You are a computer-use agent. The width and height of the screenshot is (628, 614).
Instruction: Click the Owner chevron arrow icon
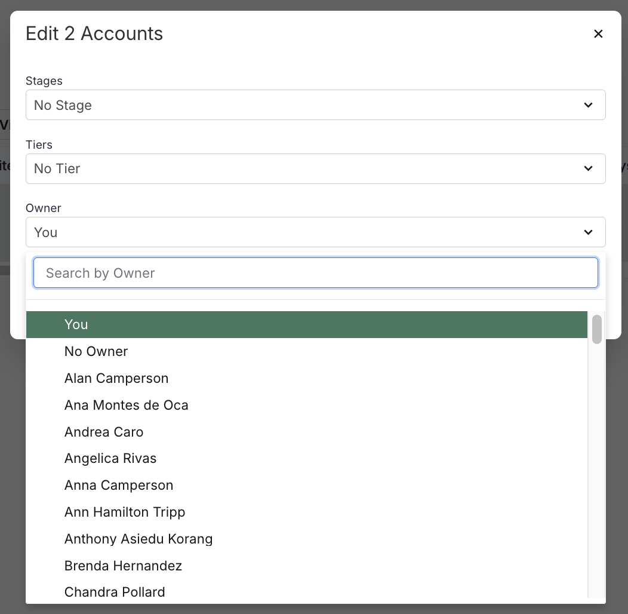click(x=588, y=232)
